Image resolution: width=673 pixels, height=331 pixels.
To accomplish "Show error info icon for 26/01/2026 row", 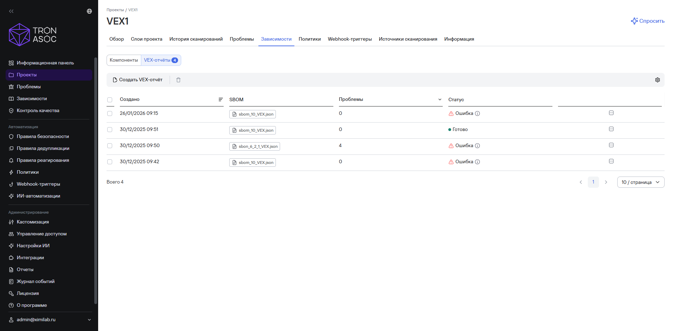I will pyautogui.click(x=477, y=113).
